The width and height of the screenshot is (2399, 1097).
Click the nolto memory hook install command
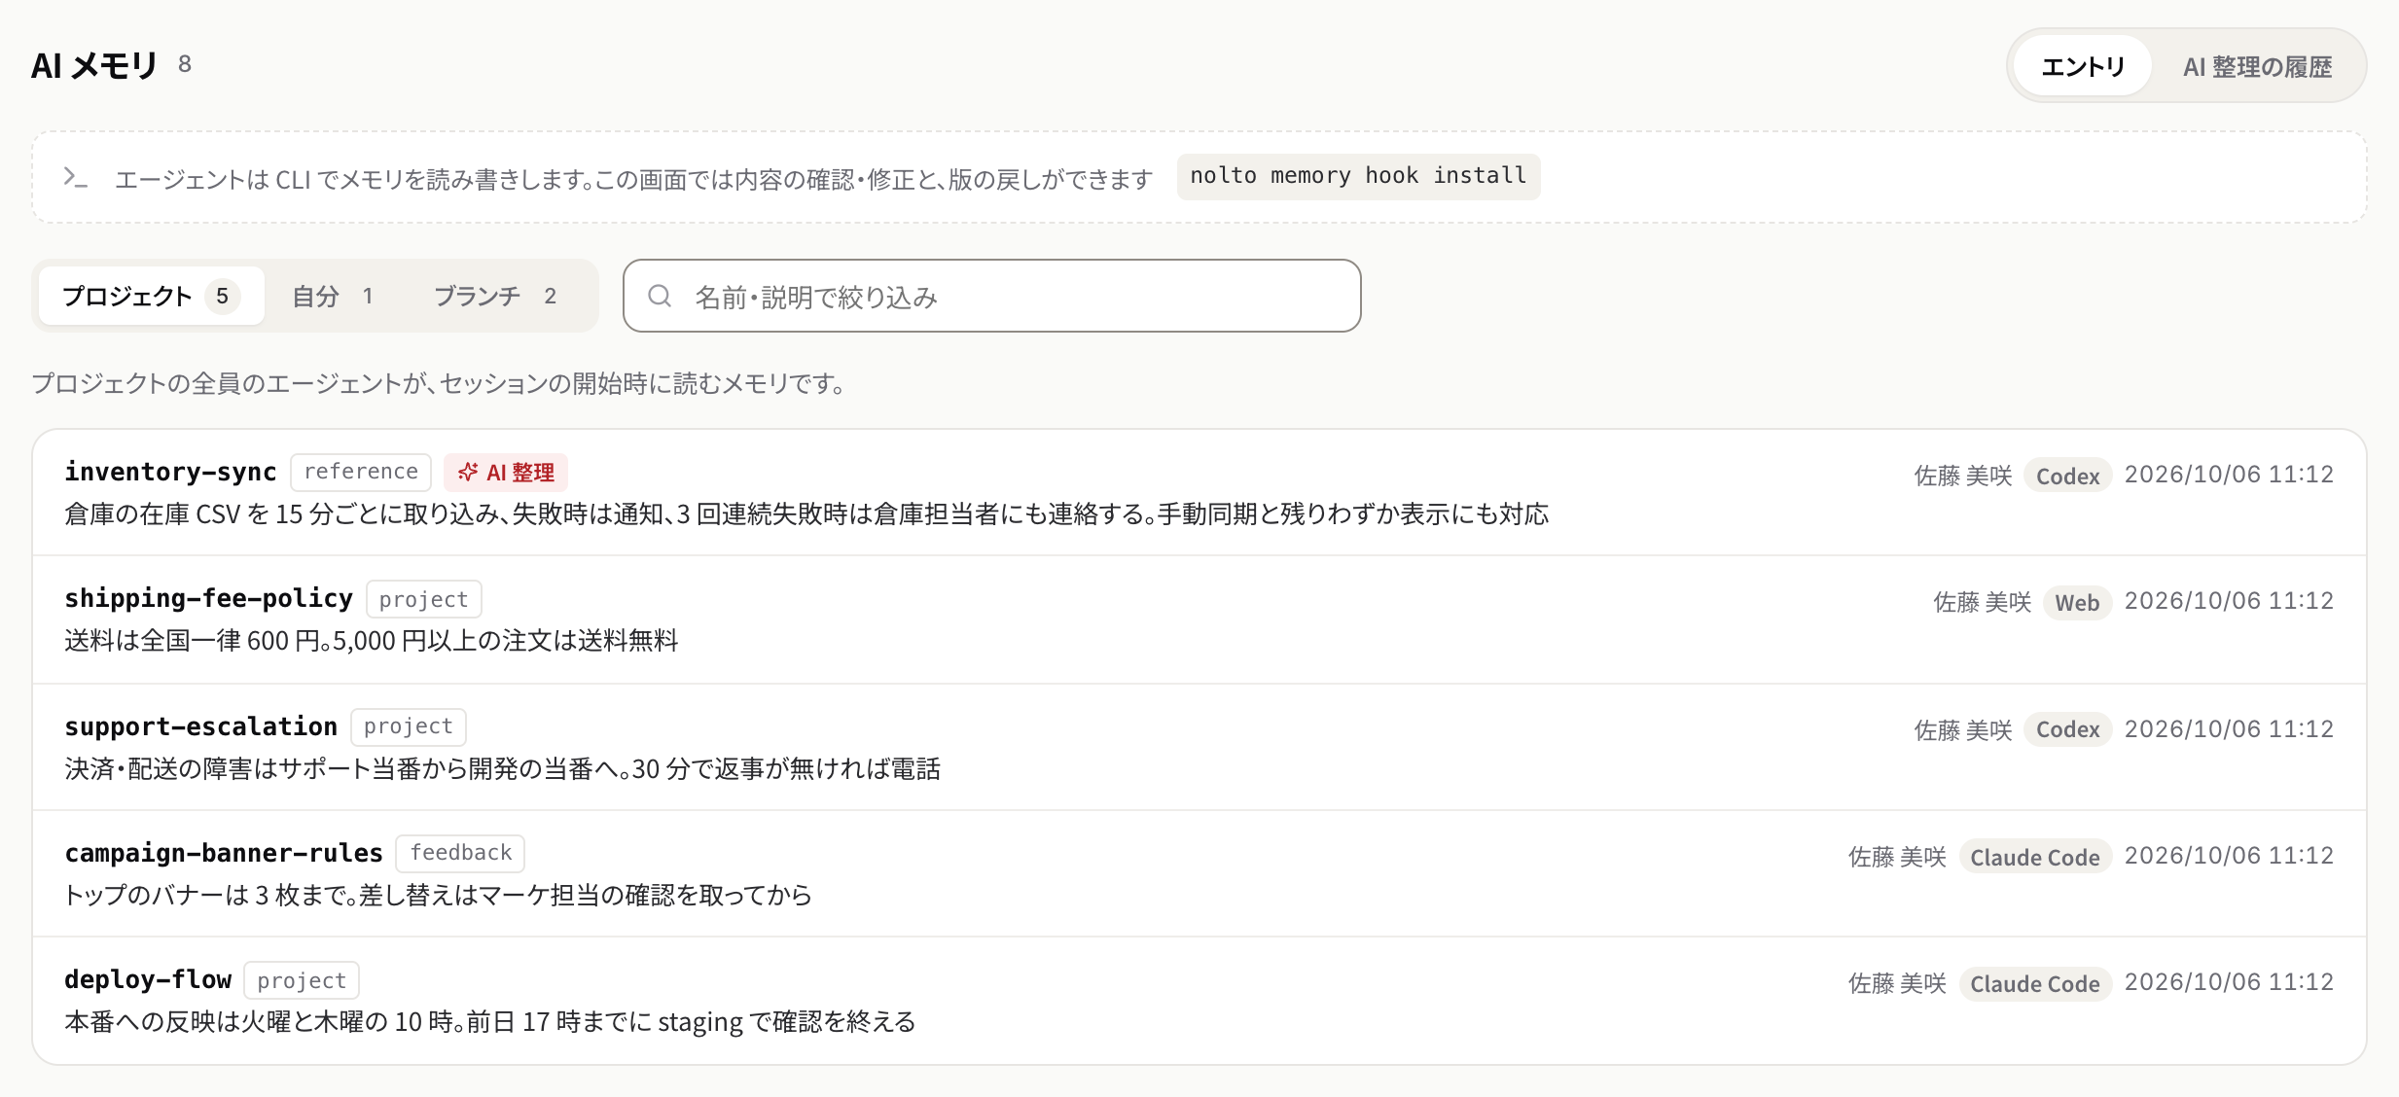click(1358, 176)
